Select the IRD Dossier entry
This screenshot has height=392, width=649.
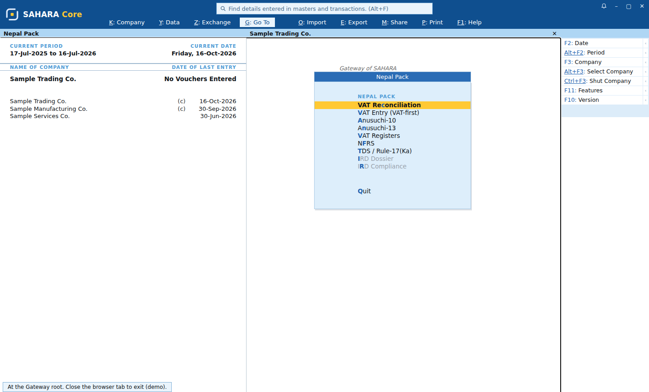(393, 159)
